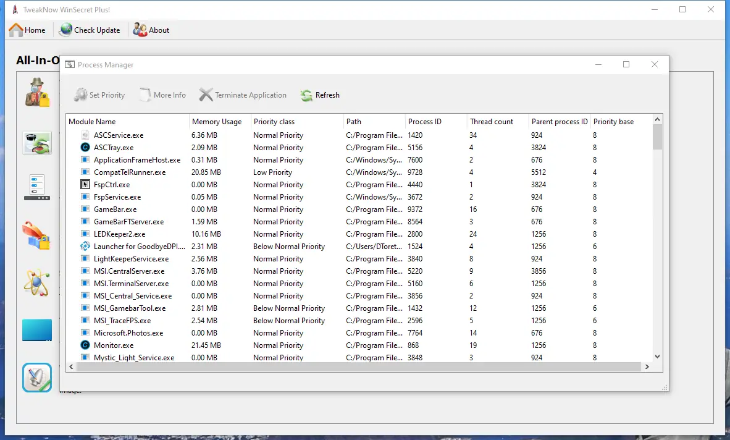730x440 pixels.
Task: Open More Info for selected process
Action: [x=162, y=95]
